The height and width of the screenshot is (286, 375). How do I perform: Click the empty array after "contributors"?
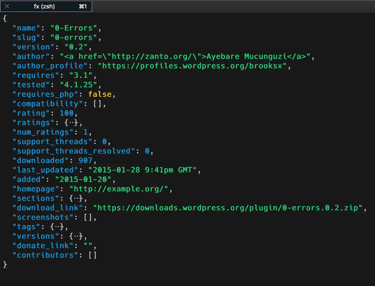point(93,255)
